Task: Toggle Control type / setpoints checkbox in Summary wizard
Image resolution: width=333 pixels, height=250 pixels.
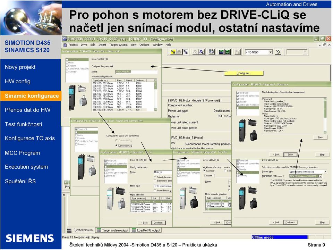Action: (x=238, y=105)
